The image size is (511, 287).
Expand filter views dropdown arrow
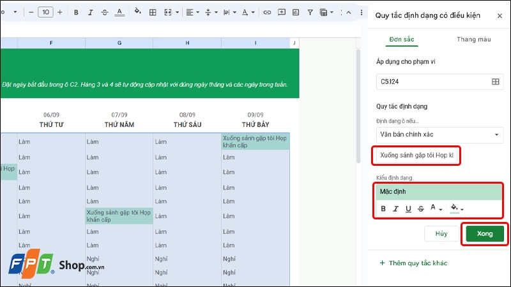click(332, 12)
